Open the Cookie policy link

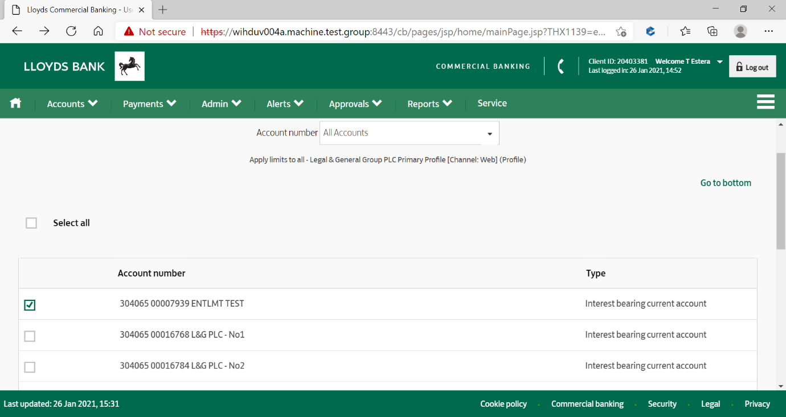tap(503, 404)
